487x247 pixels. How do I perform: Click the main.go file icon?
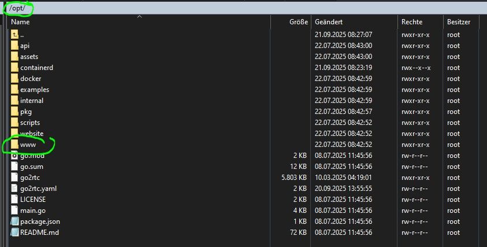[14, 211]
